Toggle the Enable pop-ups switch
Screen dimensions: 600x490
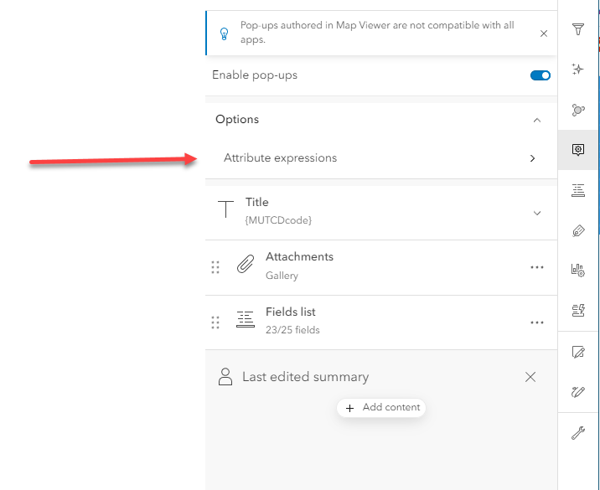(x=541, y=75)
